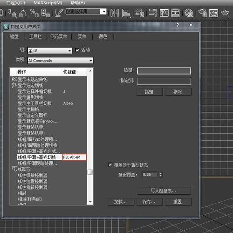
Task: Select the 显示最后渲染的VR-... row
Action: click(x=48, y=121)
